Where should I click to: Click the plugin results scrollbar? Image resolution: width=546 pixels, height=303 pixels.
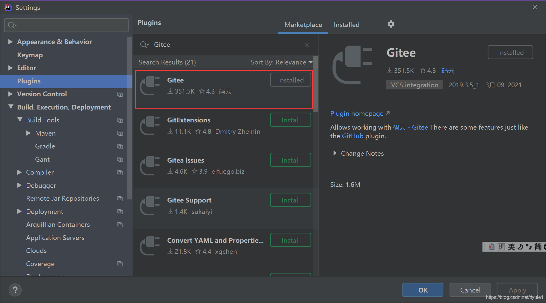pos(315,84)
